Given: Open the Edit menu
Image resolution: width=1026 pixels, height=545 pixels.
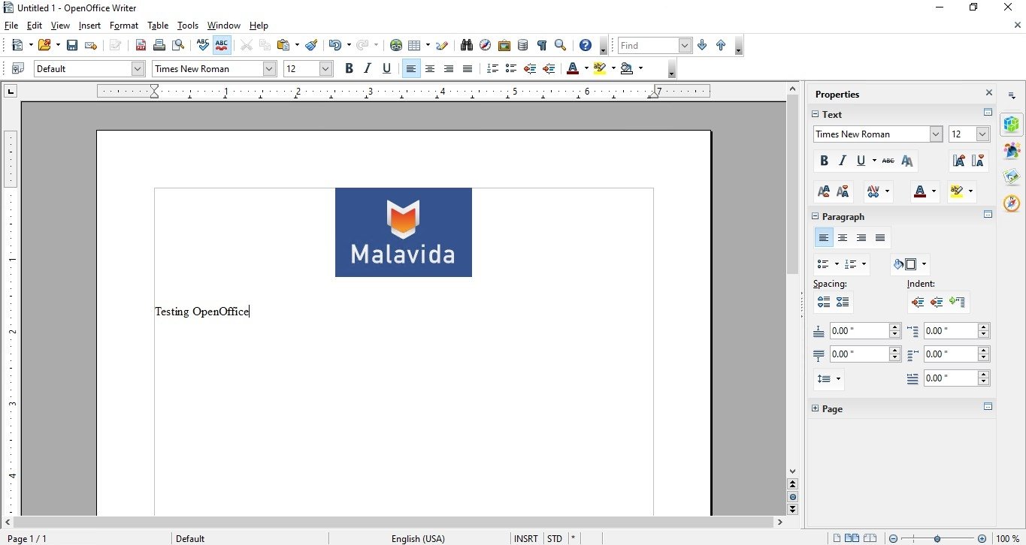Looking at the screenshot, I should coord(34,26).
